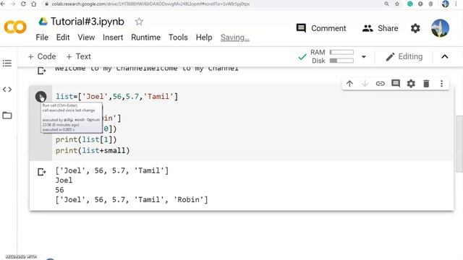The height and width of the screenshot is (260, 463).
Task: Open browser zoom magnifier icon
Action: (386, 4)
